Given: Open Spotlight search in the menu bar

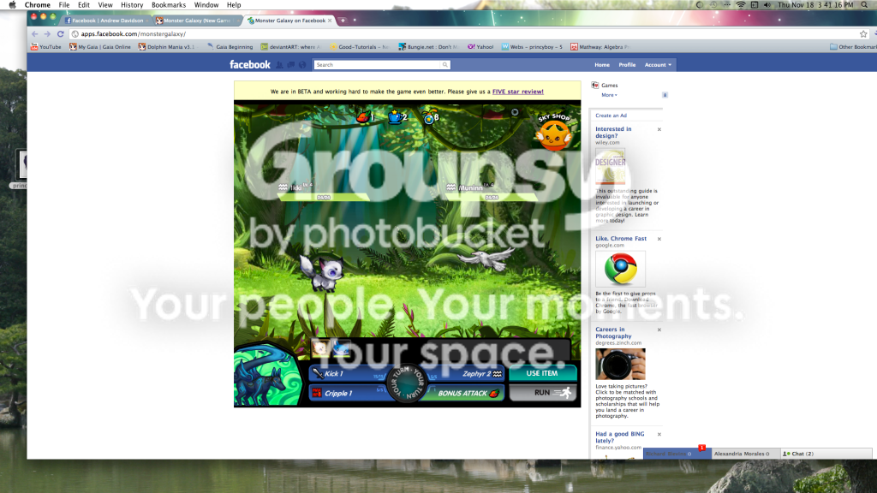Looking at the screenshot, I should [x=865, y=4].
